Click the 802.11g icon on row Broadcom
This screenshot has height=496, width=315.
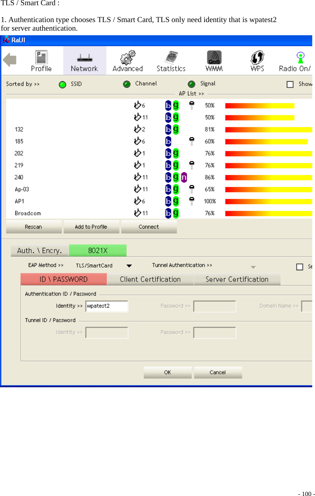point(176,213)
